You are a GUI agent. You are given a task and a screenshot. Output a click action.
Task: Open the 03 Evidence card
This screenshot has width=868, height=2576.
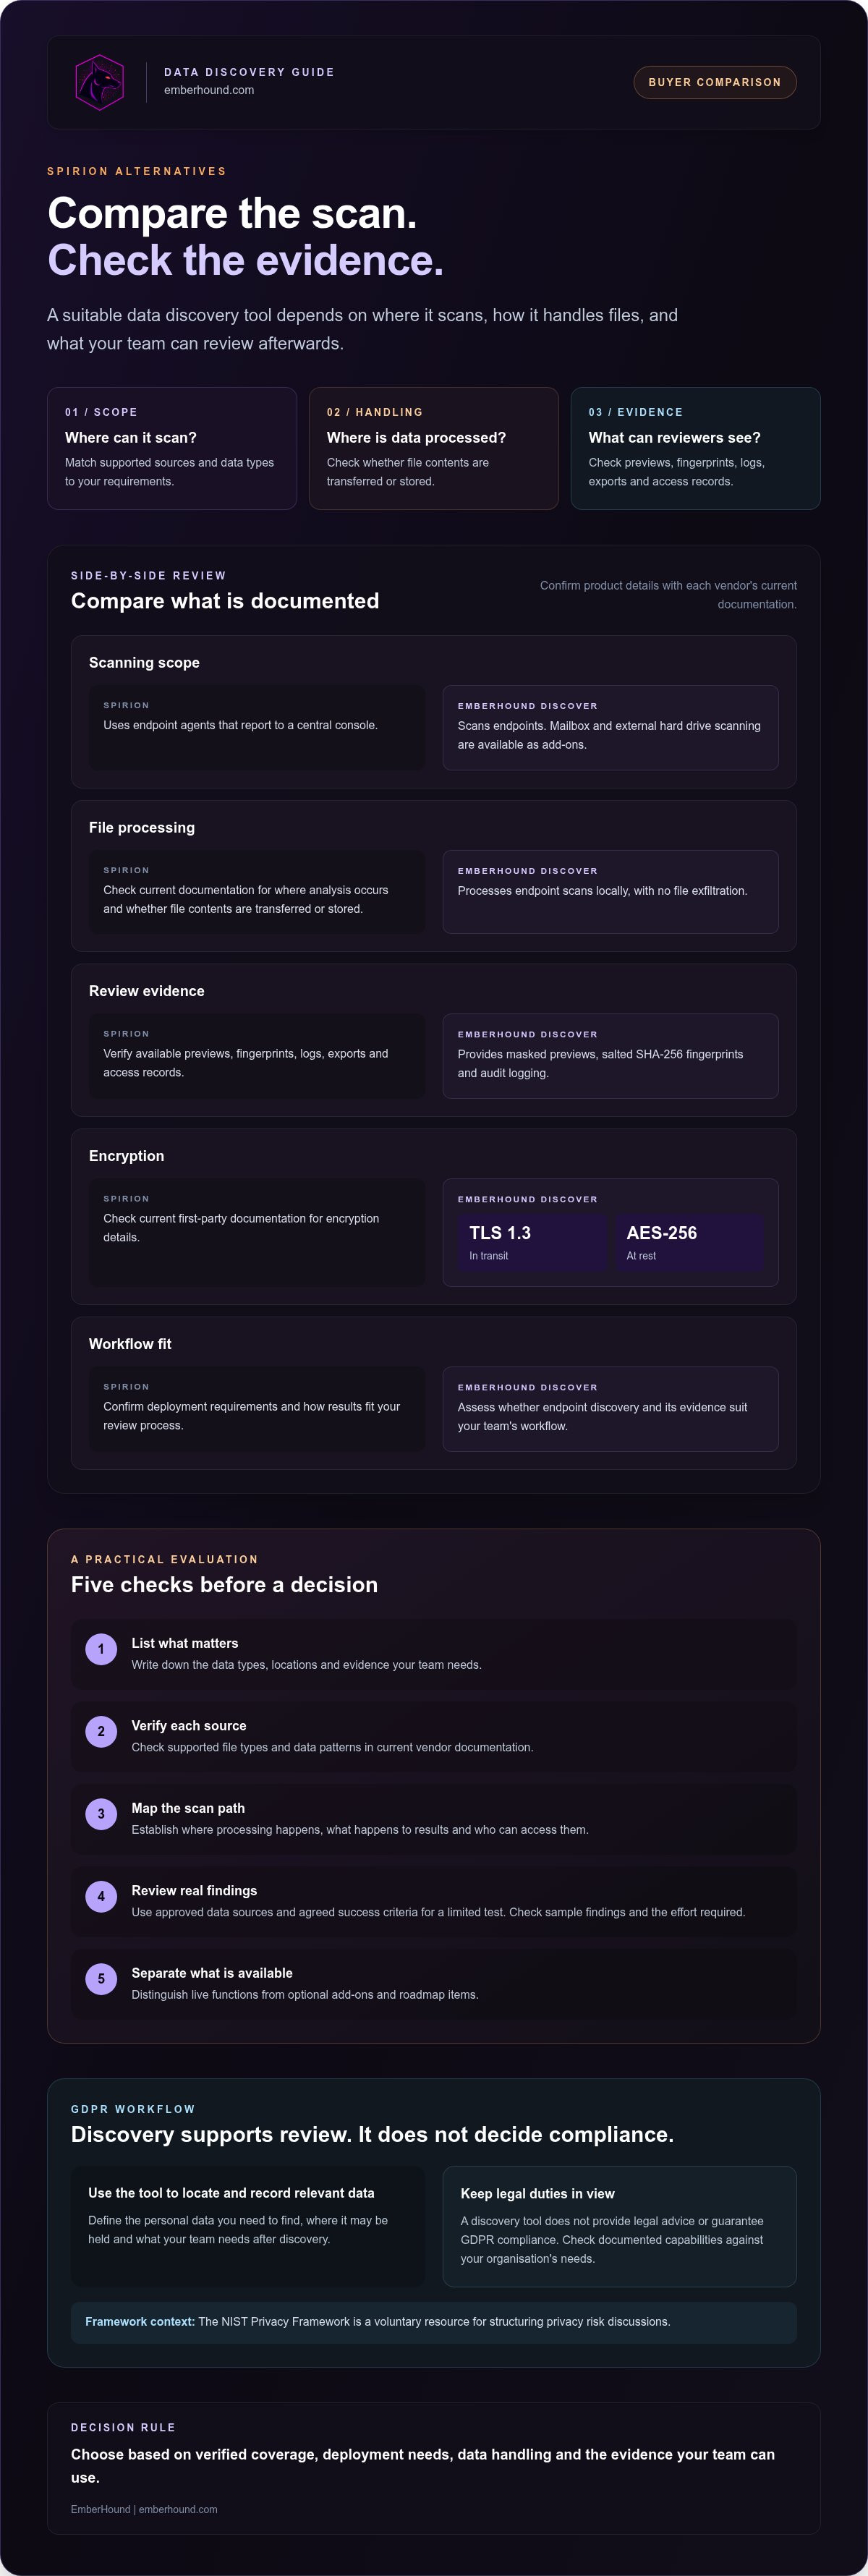(x=695, y=448)
